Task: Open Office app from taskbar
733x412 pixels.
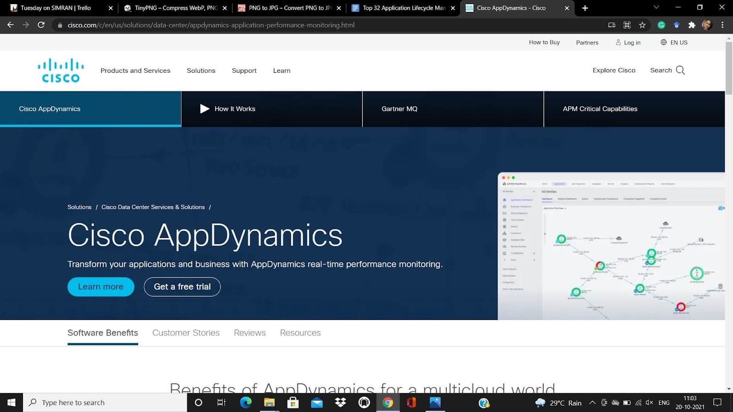Action: [411, 402]
